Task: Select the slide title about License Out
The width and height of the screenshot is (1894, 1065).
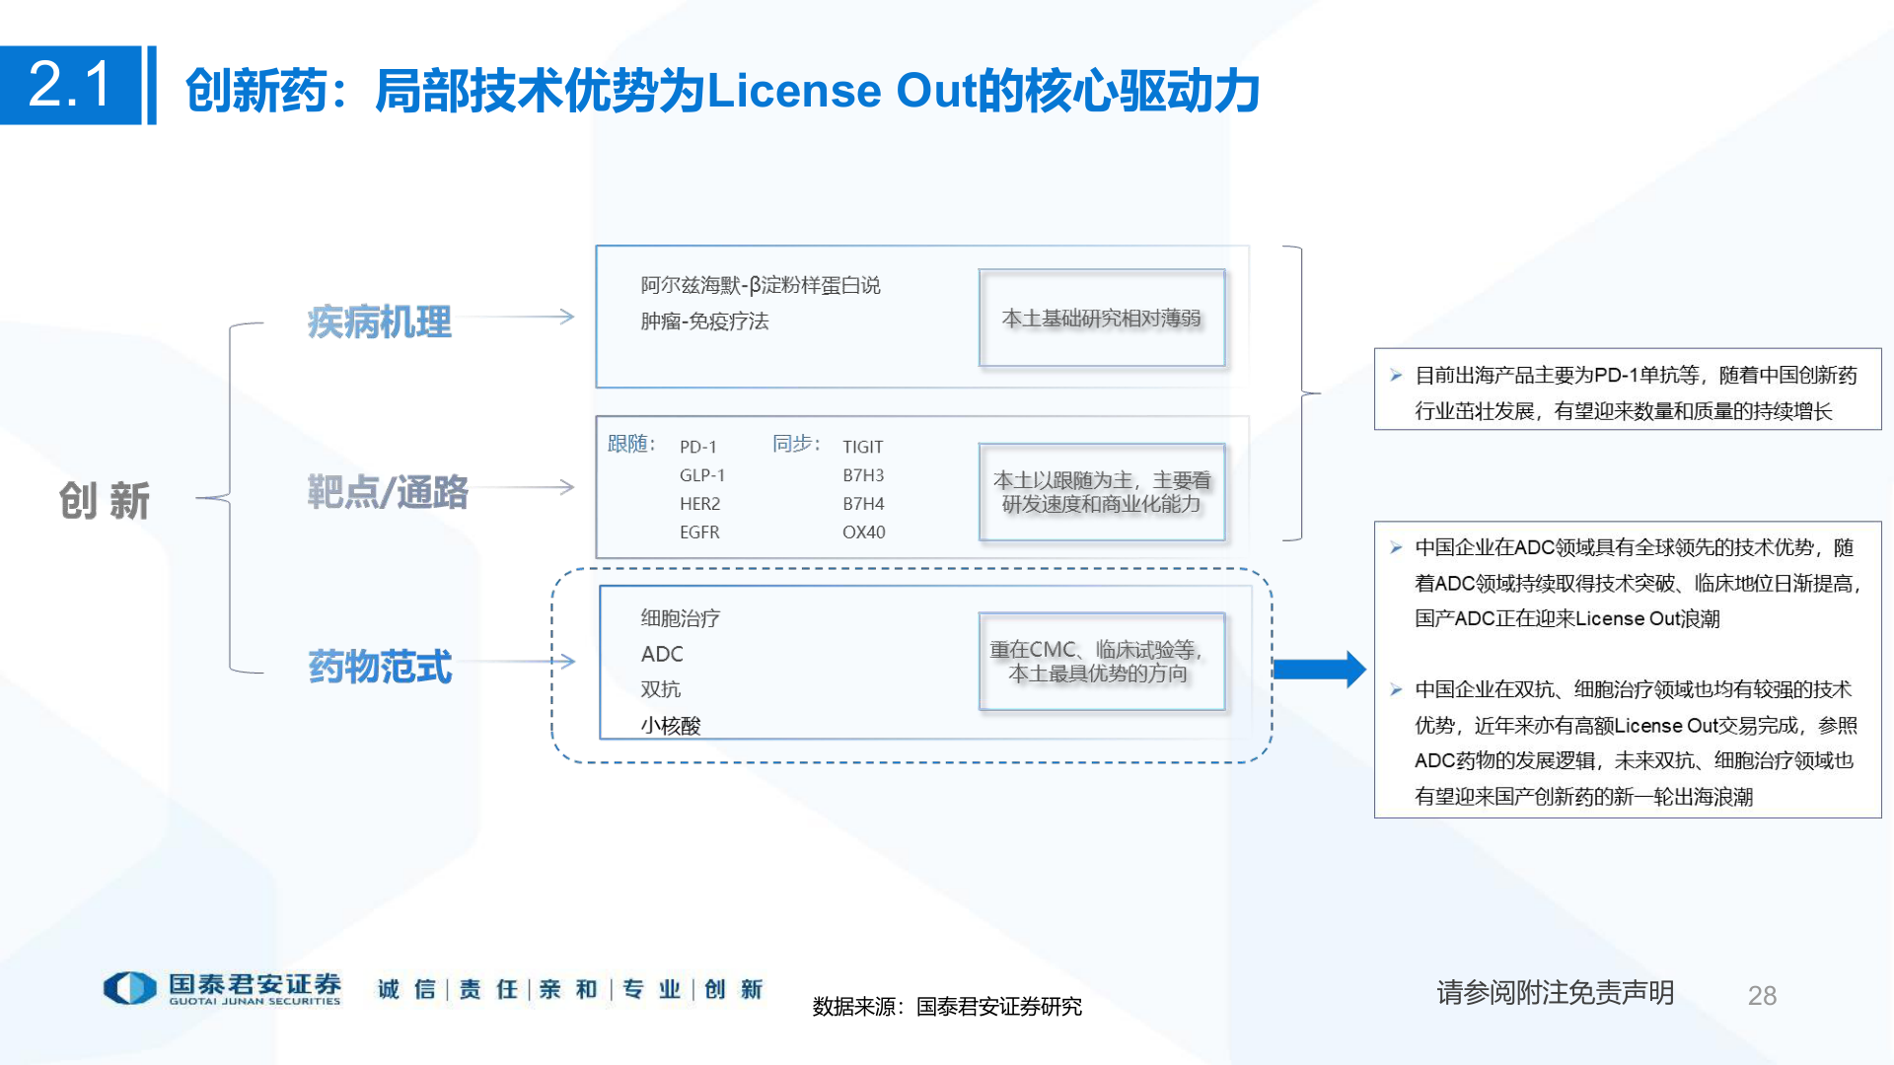Action: coord(723,90)
